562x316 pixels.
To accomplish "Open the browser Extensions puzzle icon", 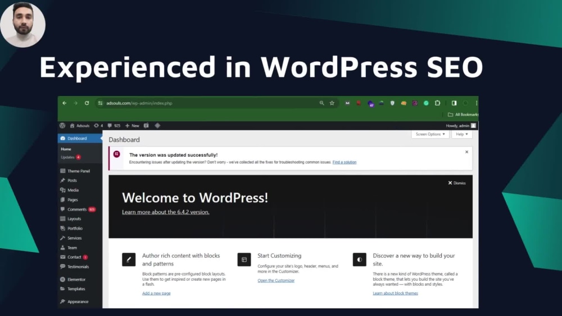I will point(438,103).
